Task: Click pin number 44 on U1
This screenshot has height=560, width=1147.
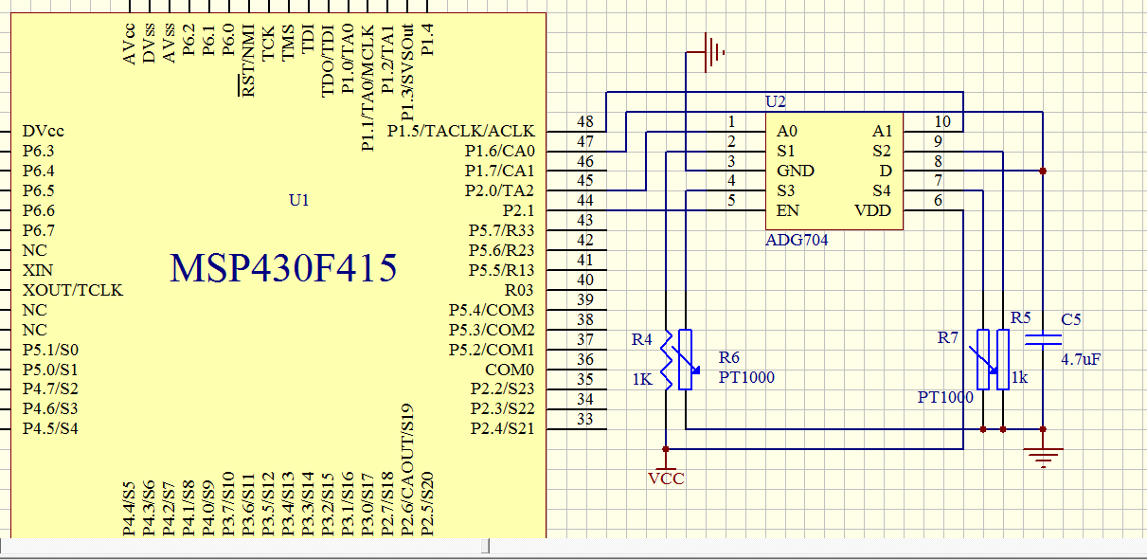Action: (x=585, y=202)
